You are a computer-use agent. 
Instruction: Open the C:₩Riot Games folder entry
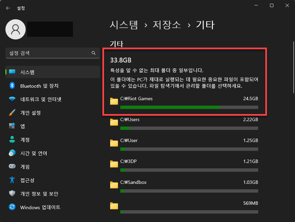pyautogui.click(x=184, y=103)
